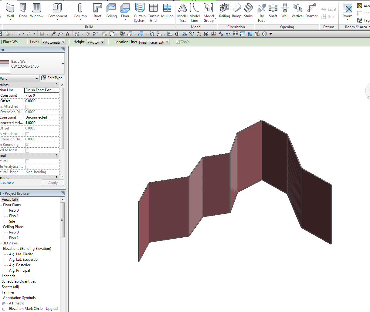
Task: Open the Properties help link
Action: click(7, 183)
